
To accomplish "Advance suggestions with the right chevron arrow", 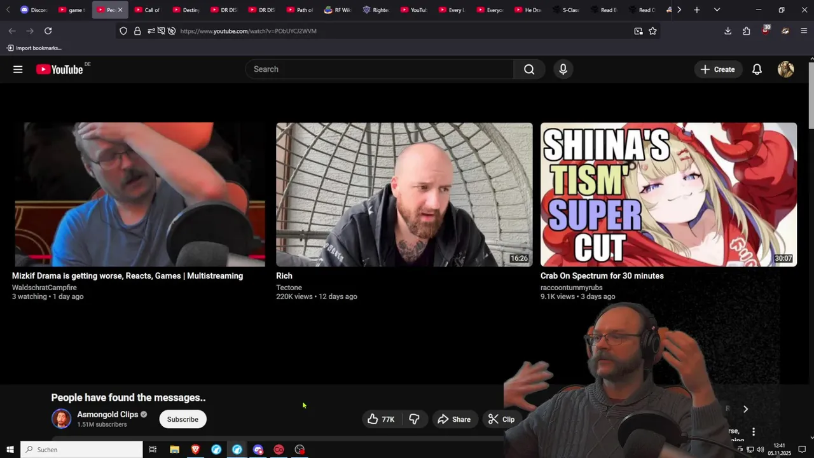I will pos(745,409).
